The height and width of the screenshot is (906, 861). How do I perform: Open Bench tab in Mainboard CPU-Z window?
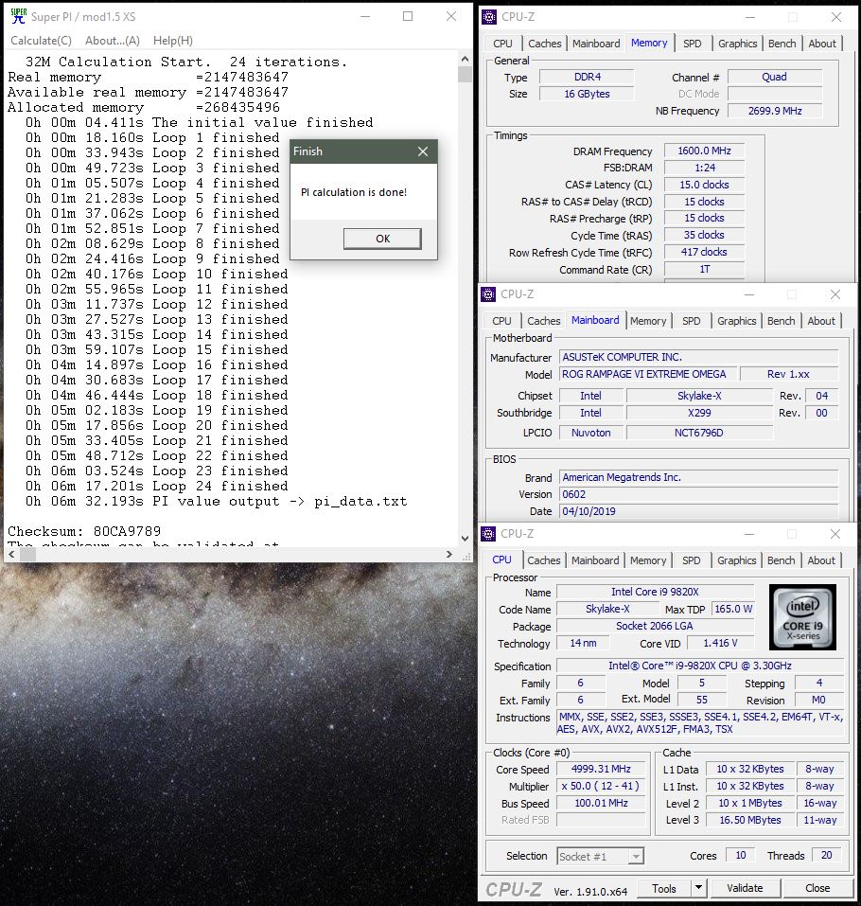tap(781, 321)
